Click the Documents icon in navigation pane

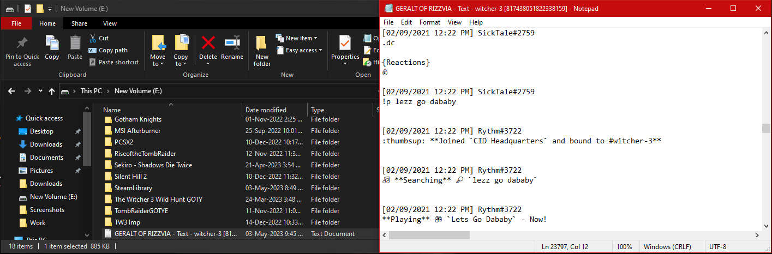(x=23, y=158)
